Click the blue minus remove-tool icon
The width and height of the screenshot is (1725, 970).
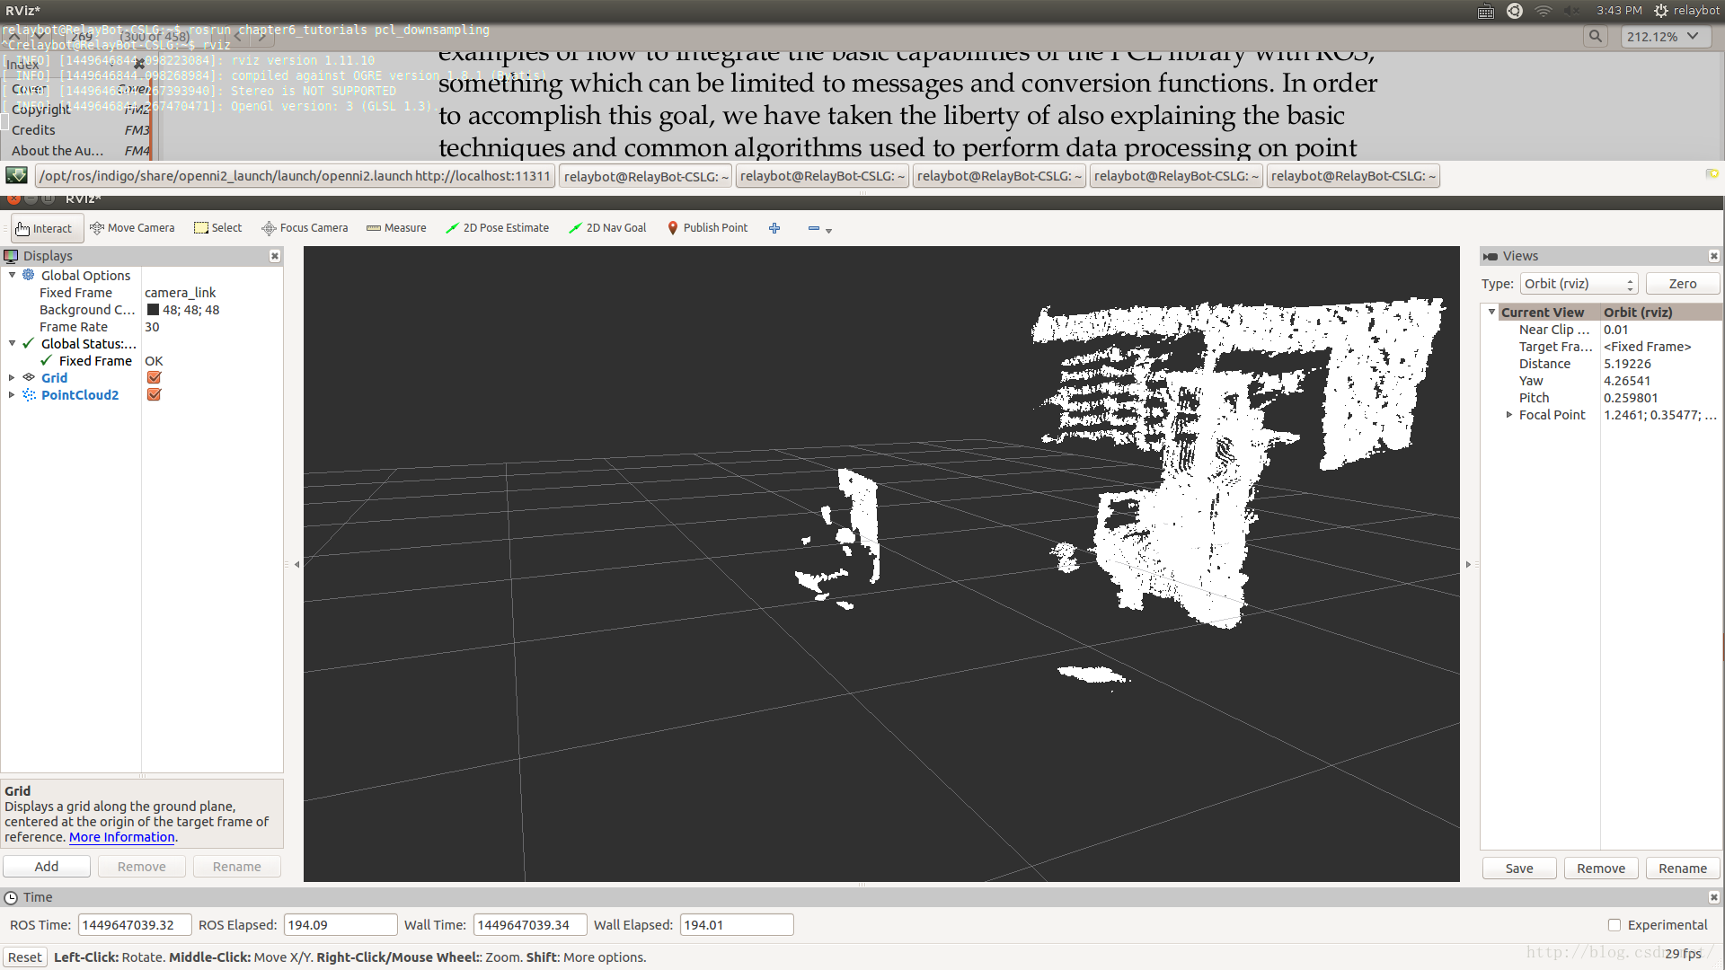(x=813, y=228)
